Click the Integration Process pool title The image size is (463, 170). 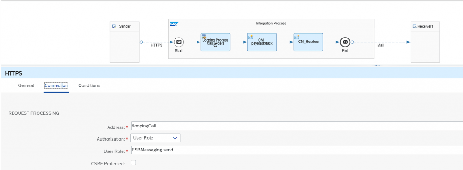click(271, 24)
